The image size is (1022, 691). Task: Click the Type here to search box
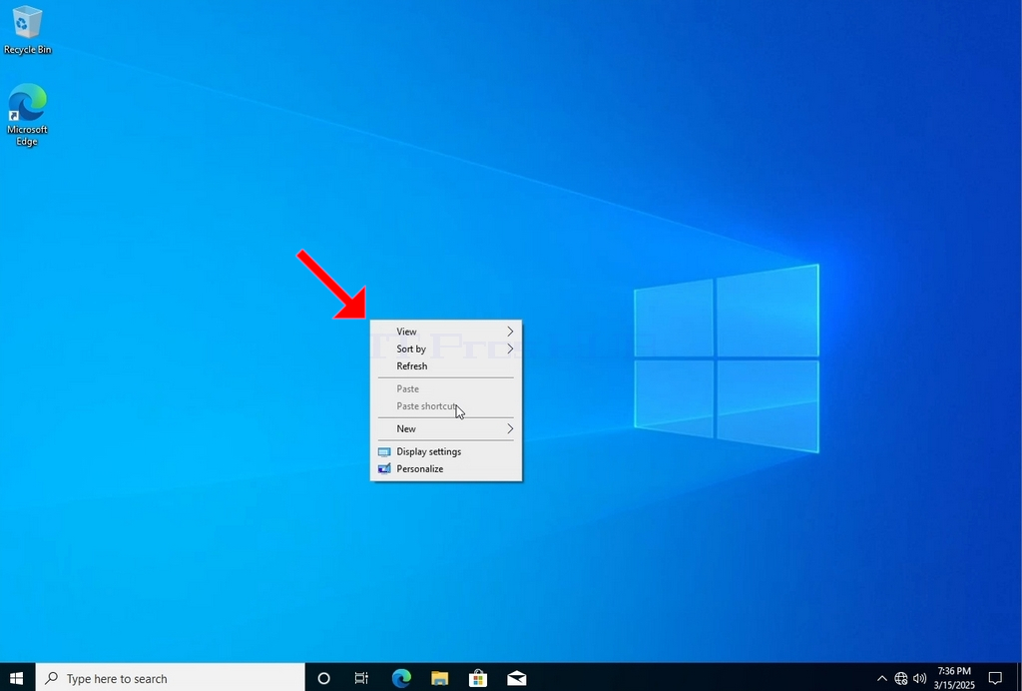coord(170,678)
